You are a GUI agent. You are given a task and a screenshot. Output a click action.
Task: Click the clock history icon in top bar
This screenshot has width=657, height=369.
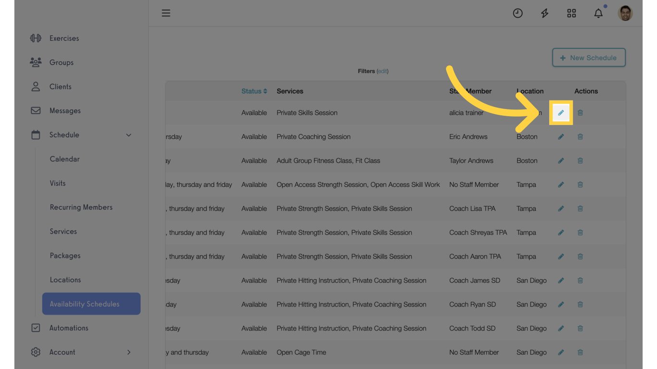(518, 13)
